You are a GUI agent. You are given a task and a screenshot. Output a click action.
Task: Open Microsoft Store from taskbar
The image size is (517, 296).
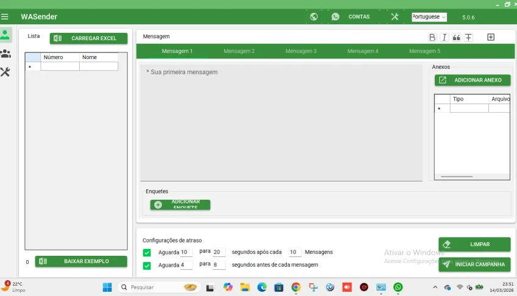tap(279, 287)
